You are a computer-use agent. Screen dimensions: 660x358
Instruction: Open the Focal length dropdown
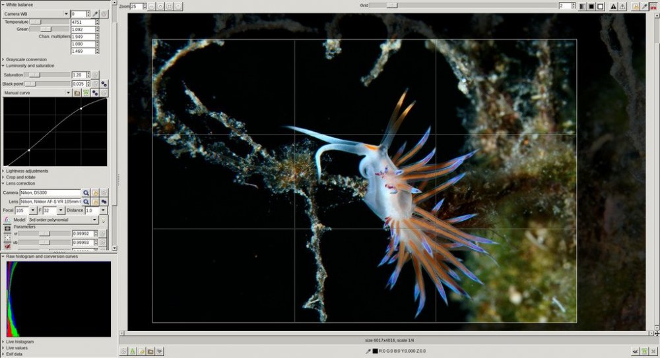33,210
